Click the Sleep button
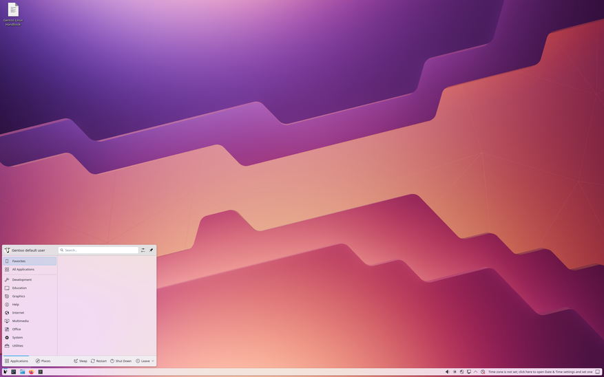This screenshot has height=377, width=604. pyautogui.click(x=81, y=361)
